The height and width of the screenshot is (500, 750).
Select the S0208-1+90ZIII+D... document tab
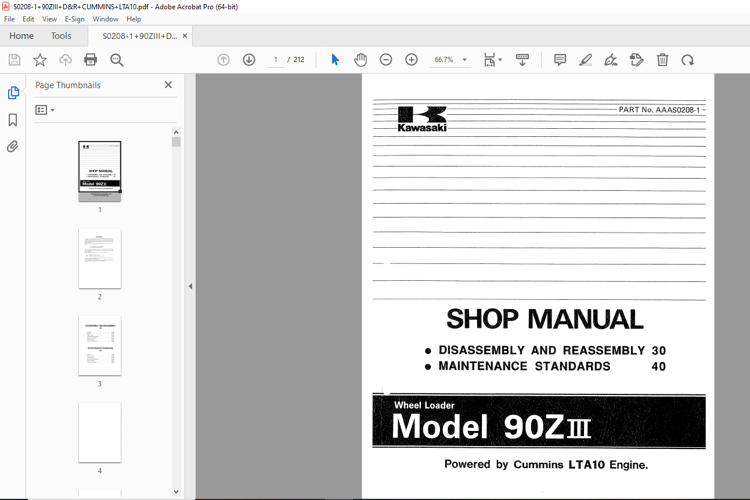(x=140, y=36)
